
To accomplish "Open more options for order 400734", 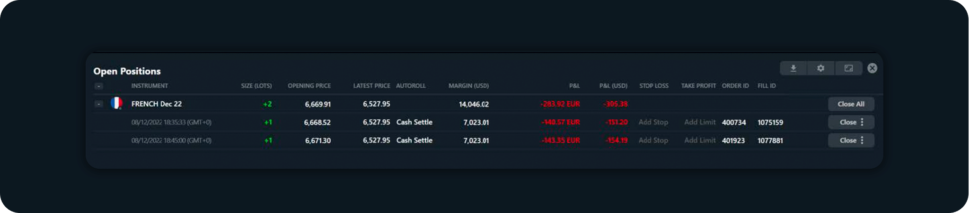I will 863,123.
